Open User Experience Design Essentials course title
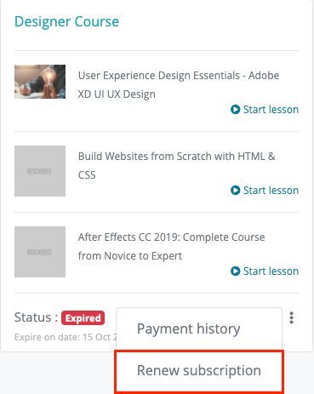The image size is (314, 394). [179, 85]
